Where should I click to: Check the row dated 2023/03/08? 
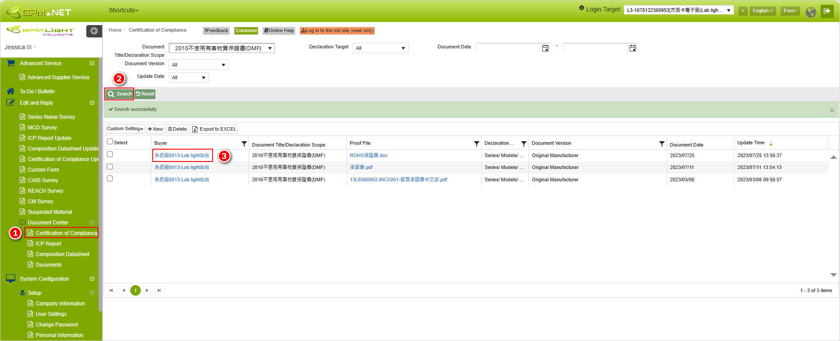(x=110, y=179)
